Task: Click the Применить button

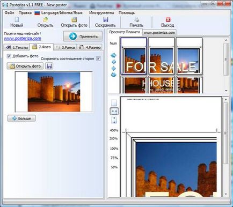Action: [x=83, y=36]
